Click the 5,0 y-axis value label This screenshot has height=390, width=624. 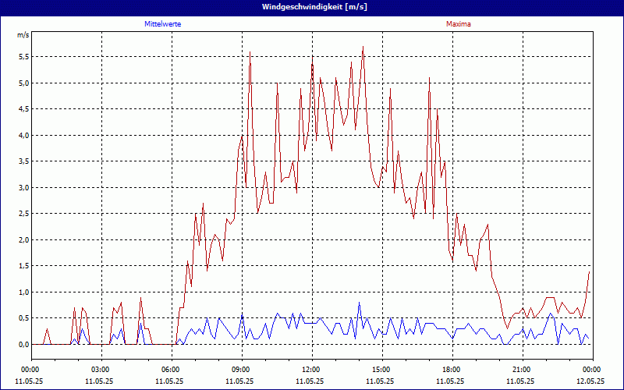click(x=23, y=83)
